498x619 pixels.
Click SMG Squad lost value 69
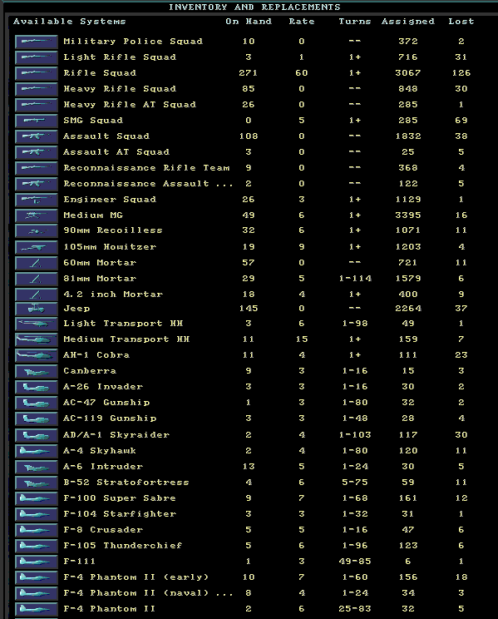pyautogui.click(x=461, y=121)
